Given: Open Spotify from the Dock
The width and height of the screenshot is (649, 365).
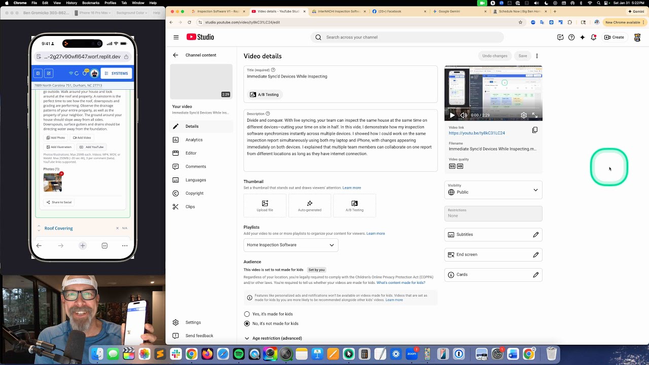Looking at the screenshot, I should pyautogui.click(x=239, y=354).
